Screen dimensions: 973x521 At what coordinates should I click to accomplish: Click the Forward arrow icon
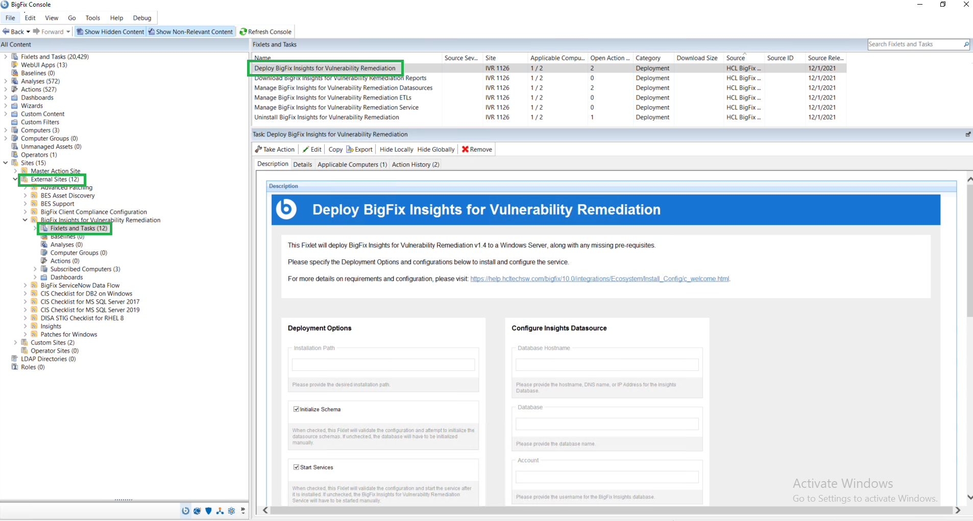click(36, 32)
